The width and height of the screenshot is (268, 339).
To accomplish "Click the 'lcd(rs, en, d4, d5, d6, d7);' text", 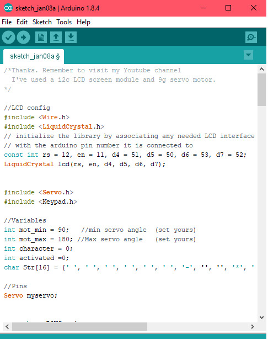I will pos(111,165).
